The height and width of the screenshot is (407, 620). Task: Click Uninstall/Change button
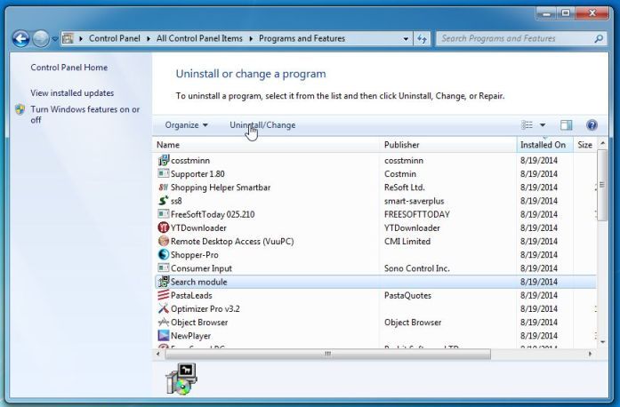click(262, 125)
